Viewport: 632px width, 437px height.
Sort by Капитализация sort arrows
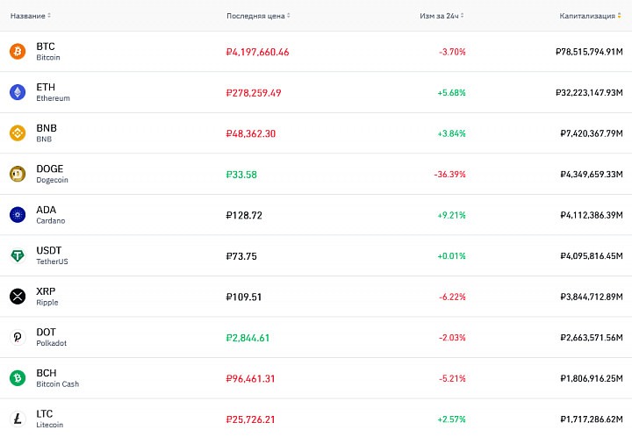[x=619, y=15]
